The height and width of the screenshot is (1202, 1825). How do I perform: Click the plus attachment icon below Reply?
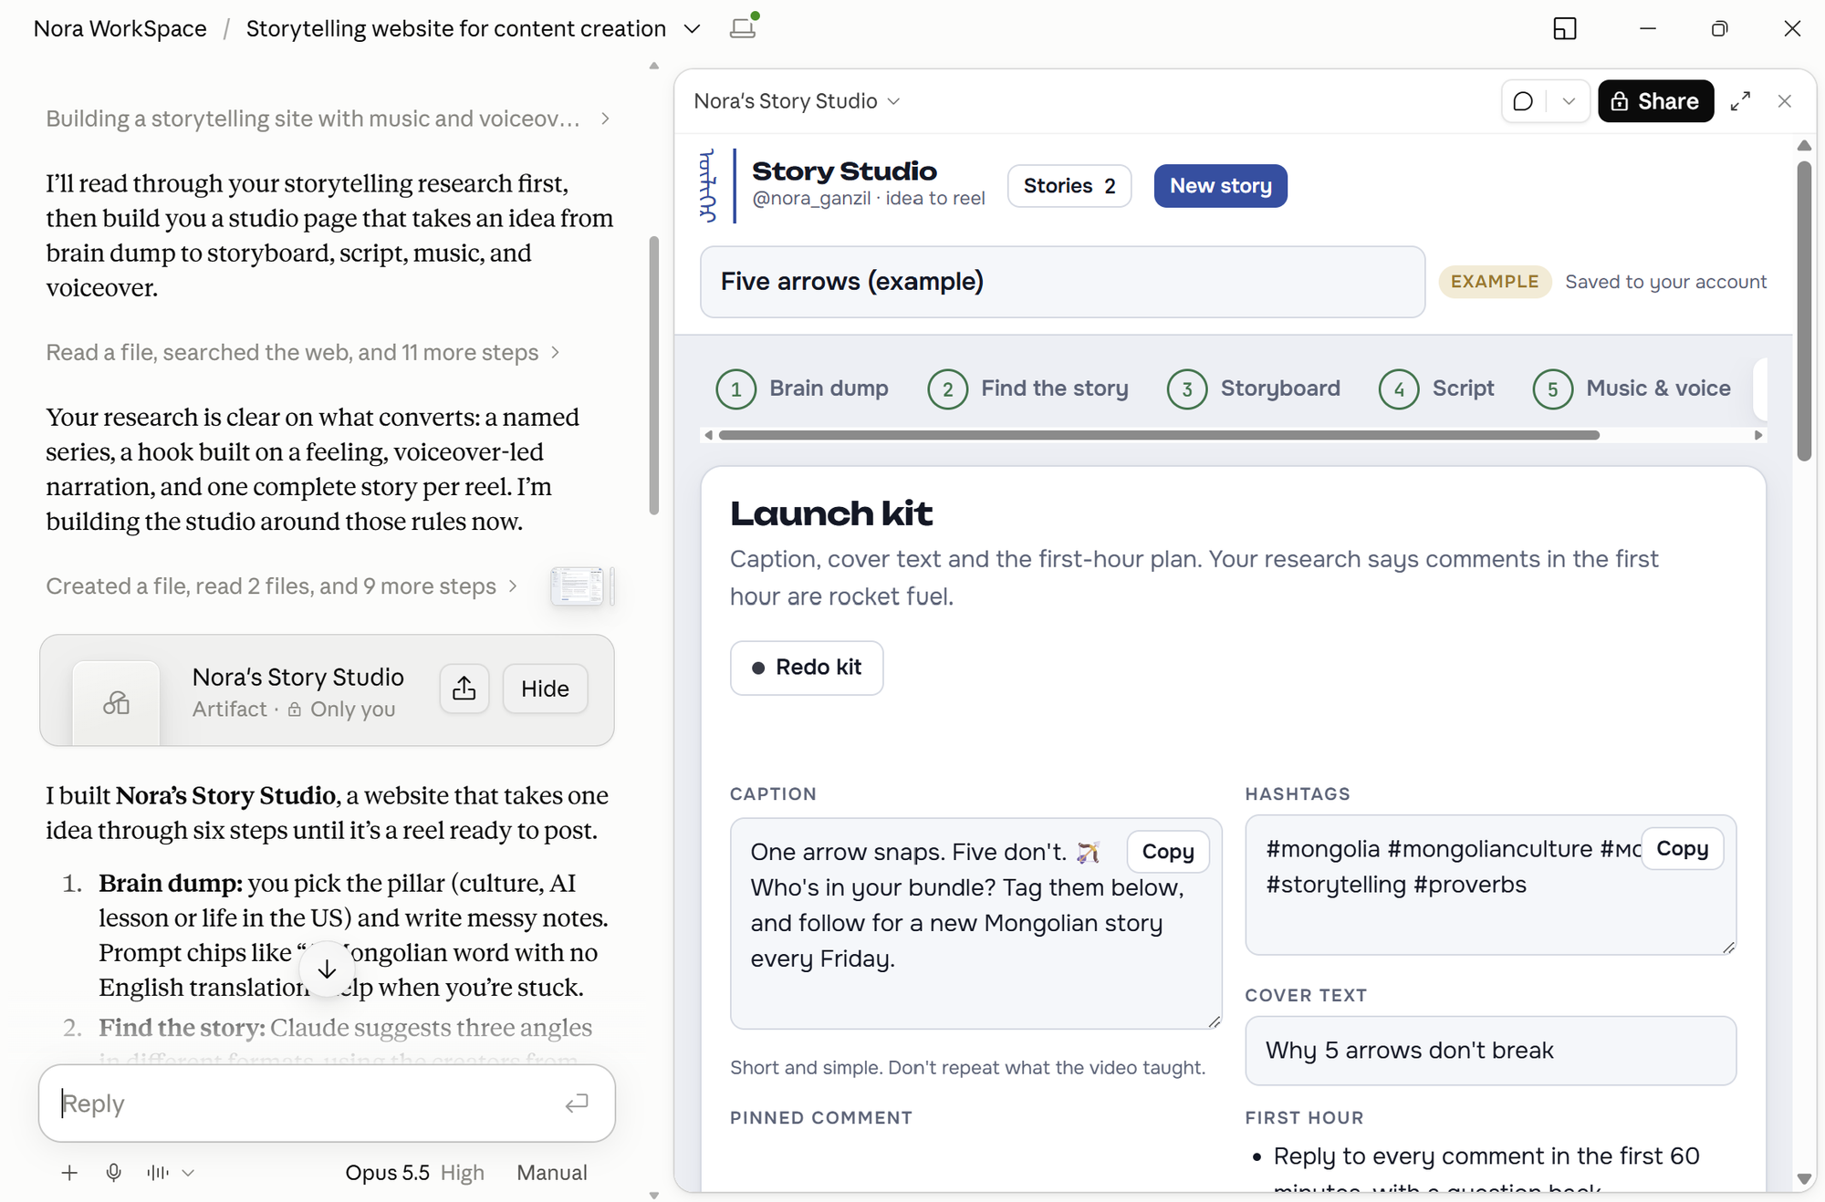point(69,1173)
